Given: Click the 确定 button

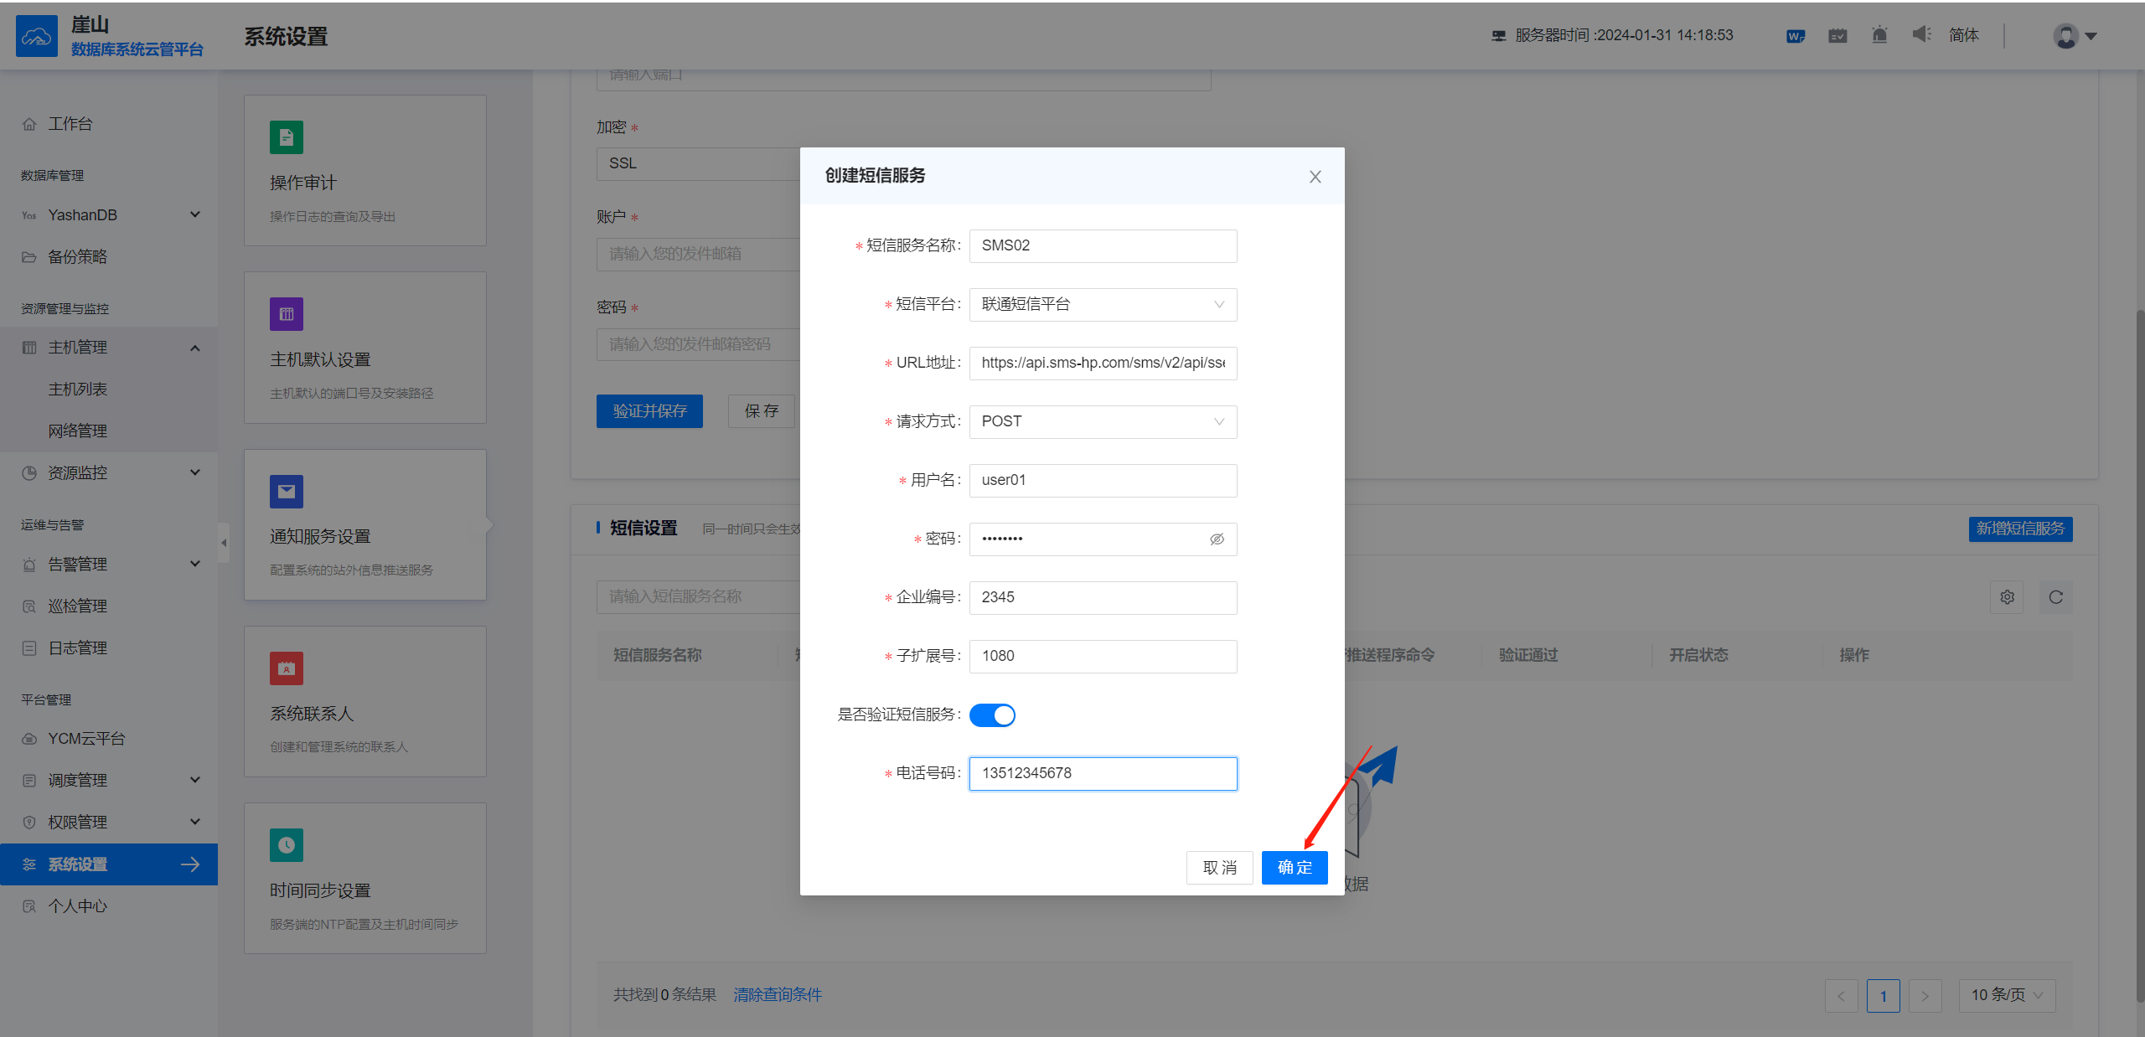Looking at the screenshot, I should pos(1294,868).
